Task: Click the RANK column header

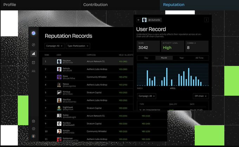Action: 47,55
